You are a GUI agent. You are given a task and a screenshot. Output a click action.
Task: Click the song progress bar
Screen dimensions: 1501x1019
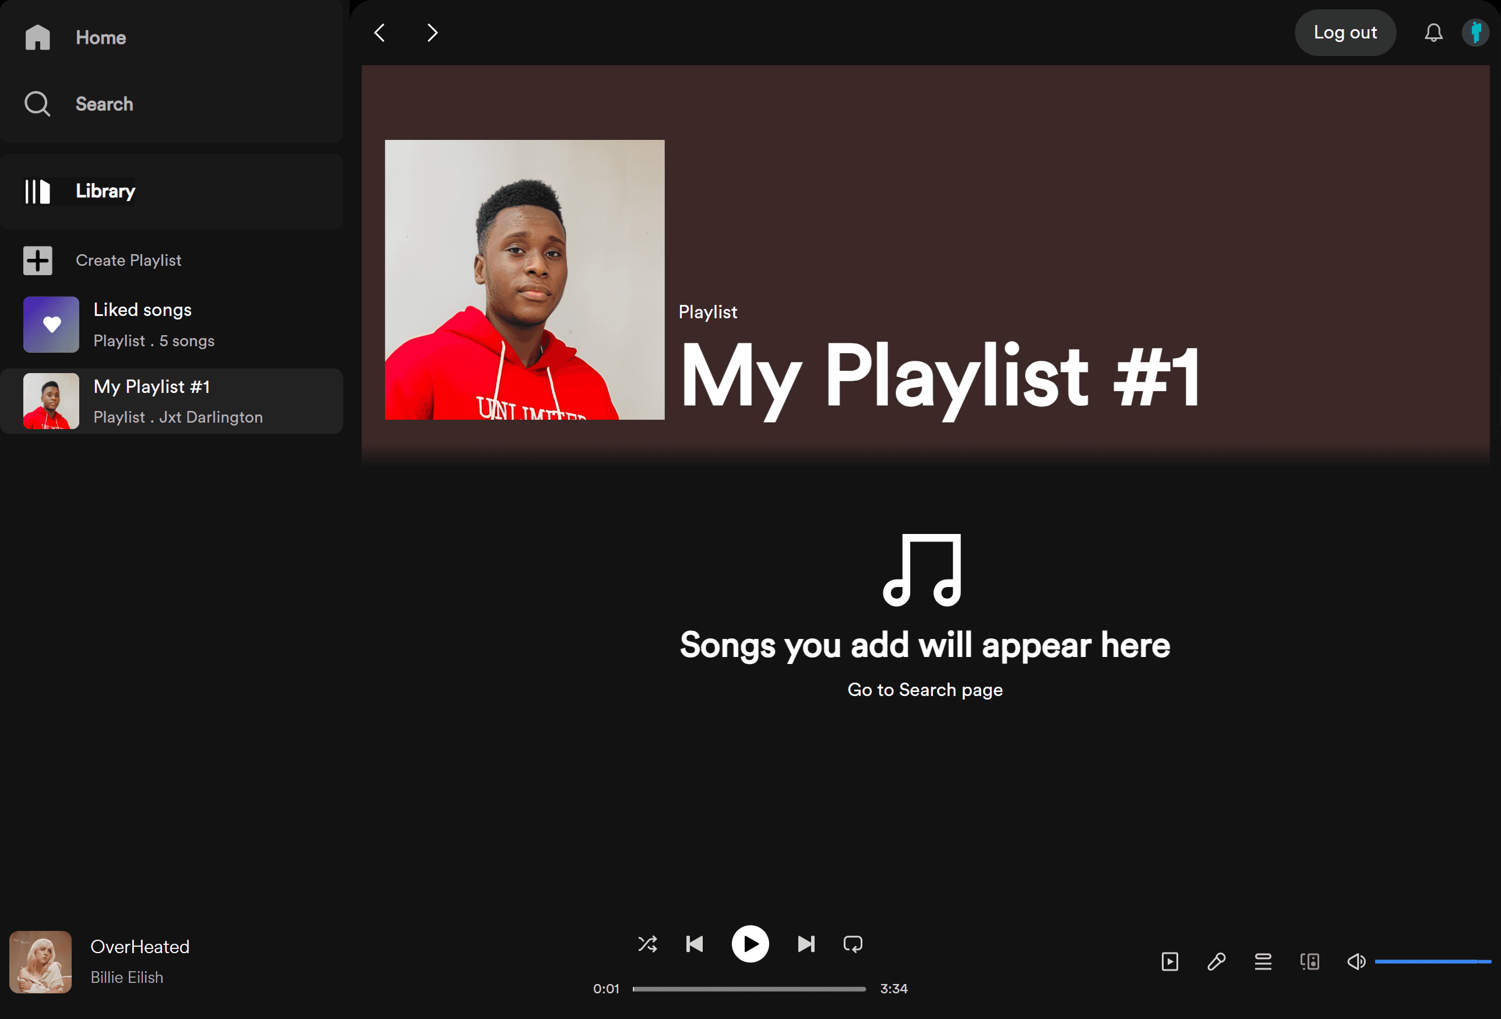(749, 989)
